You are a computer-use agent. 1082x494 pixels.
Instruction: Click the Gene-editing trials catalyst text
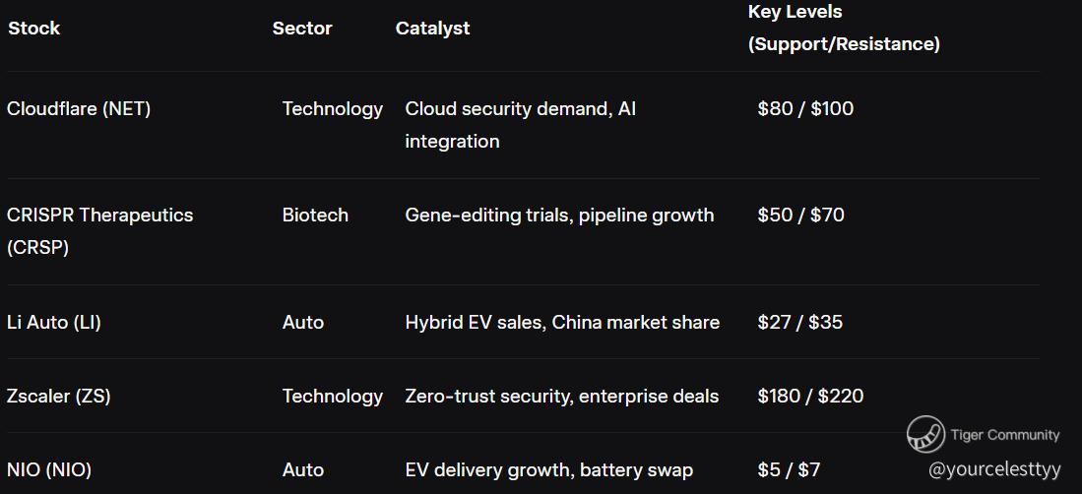click(x=559, y=215)
